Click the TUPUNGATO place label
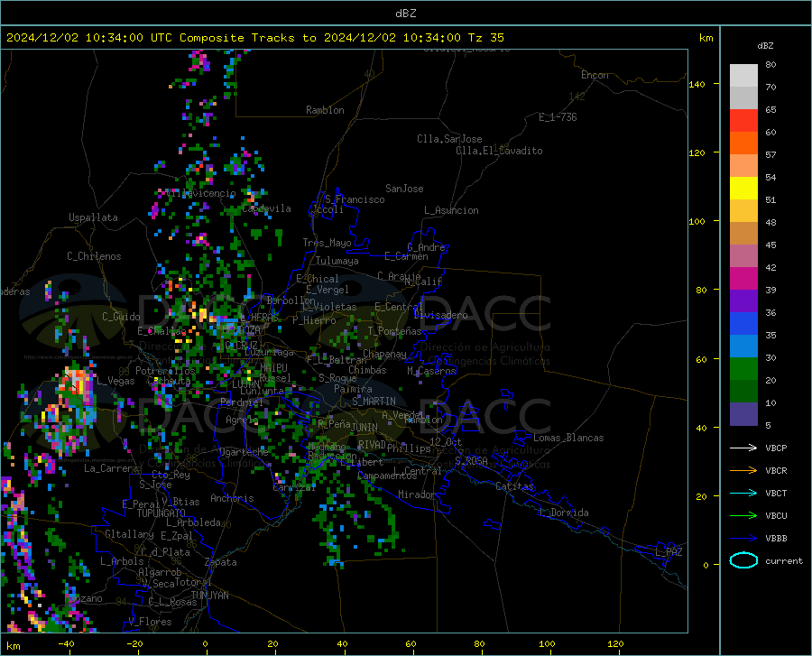812x656 pixels. (x=161, y=513)
